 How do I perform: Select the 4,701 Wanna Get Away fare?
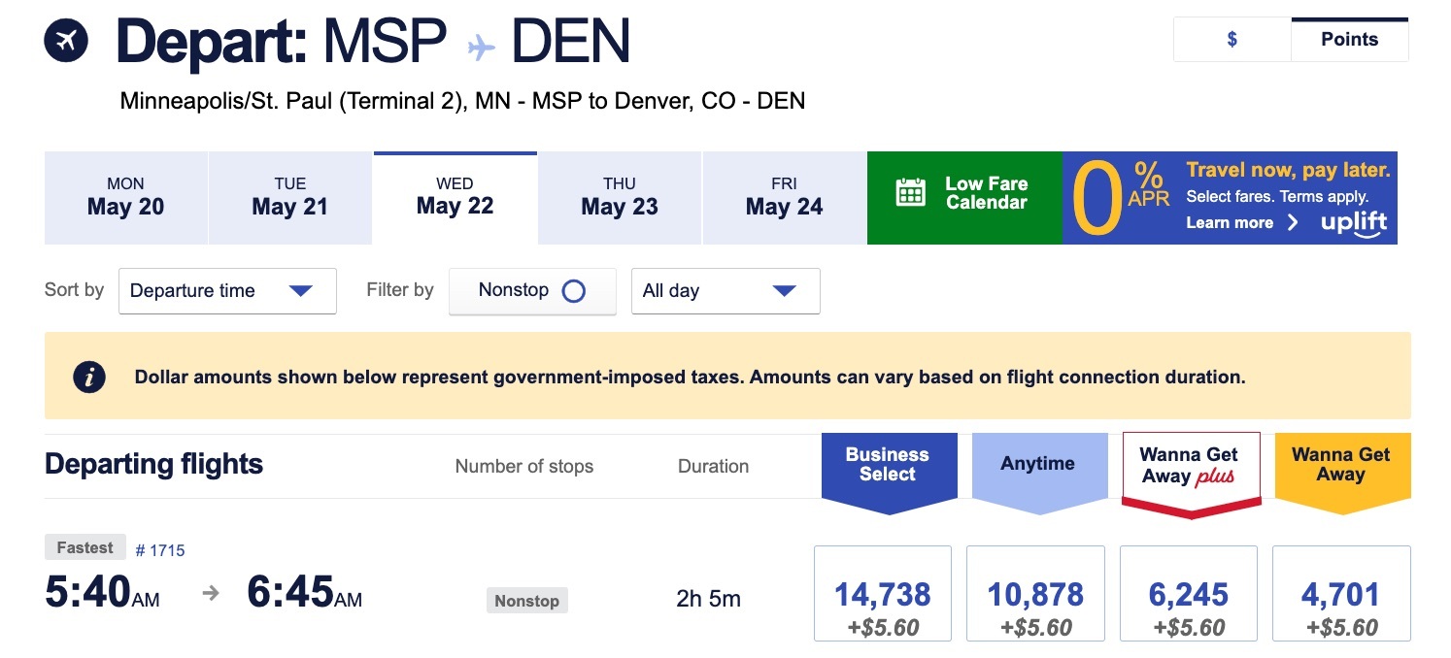point(1341,593)
